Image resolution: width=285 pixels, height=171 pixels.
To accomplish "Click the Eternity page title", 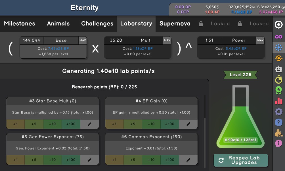I will coord(85,8).
